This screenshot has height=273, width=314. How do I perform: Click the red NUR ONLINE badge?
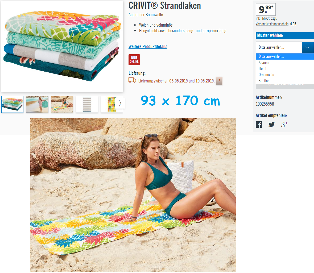pos(134,60)
